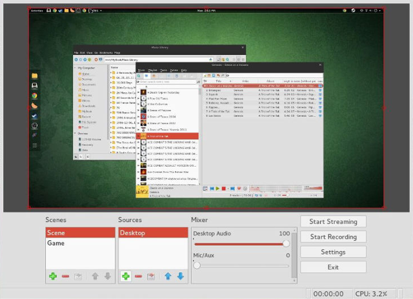Click the next-track button in the previewed music player
Image resolution: width=413 pixels, height=299 pixels.
tap(232, 189)
